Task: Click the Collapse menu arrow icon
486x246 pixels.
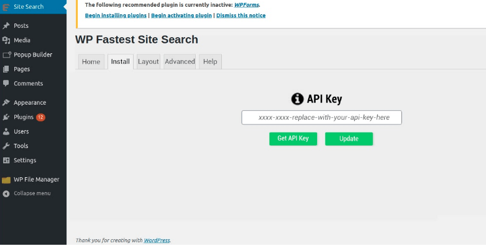Action: tap(6, 193)
